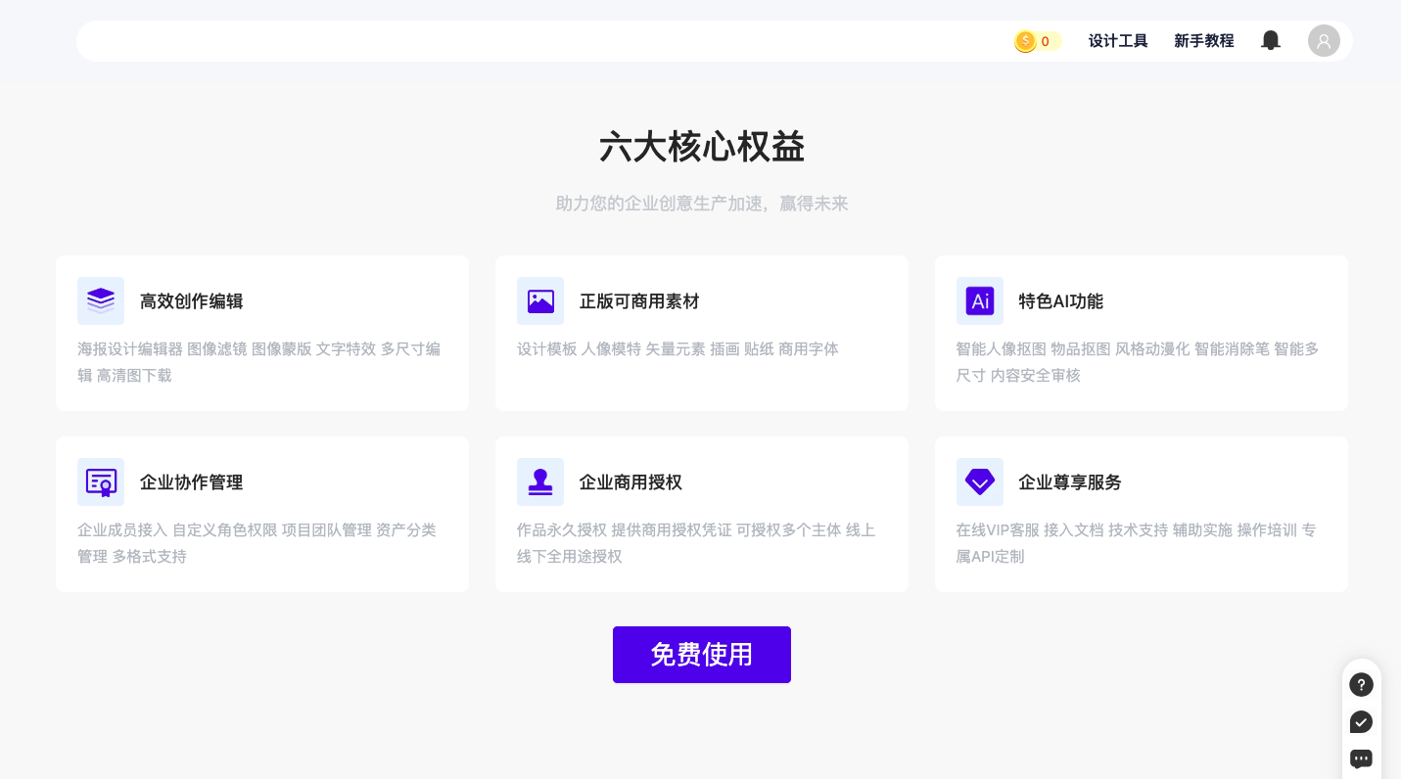Viewport: 1401px width, 779px height.
Task: Click the layers icon on 高效创作编辑 card
Action: (101, 301)
